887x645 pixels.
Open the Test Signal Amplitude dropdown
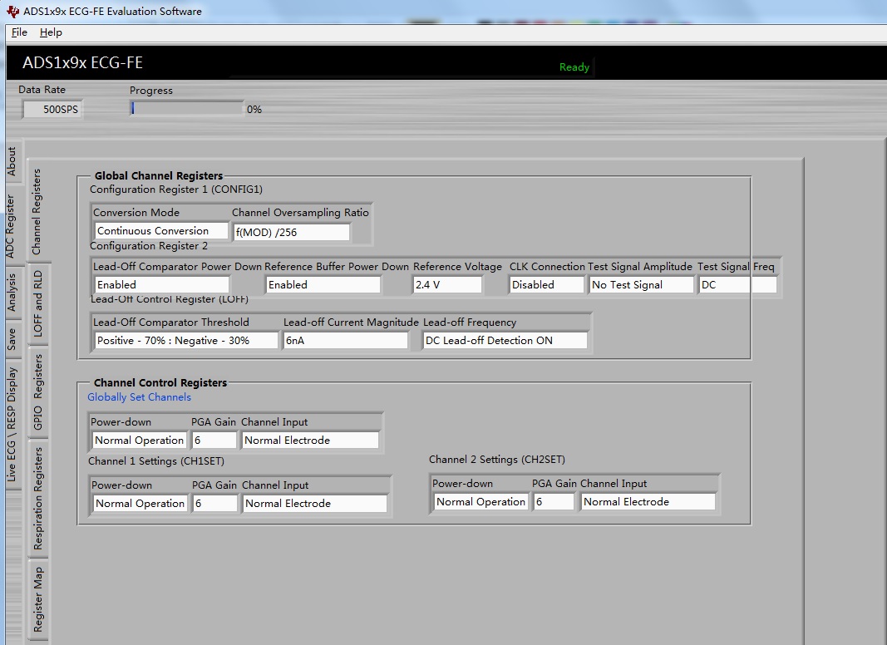[x=642, y=284]
